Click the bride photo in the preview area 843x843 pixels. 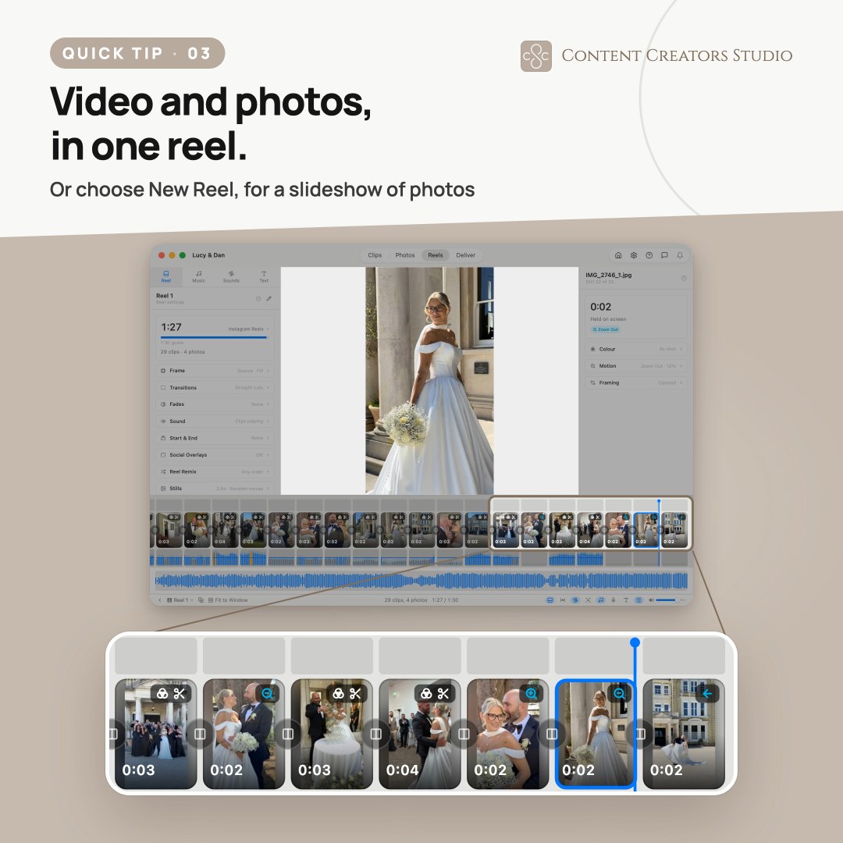click(x=429, y=381)
